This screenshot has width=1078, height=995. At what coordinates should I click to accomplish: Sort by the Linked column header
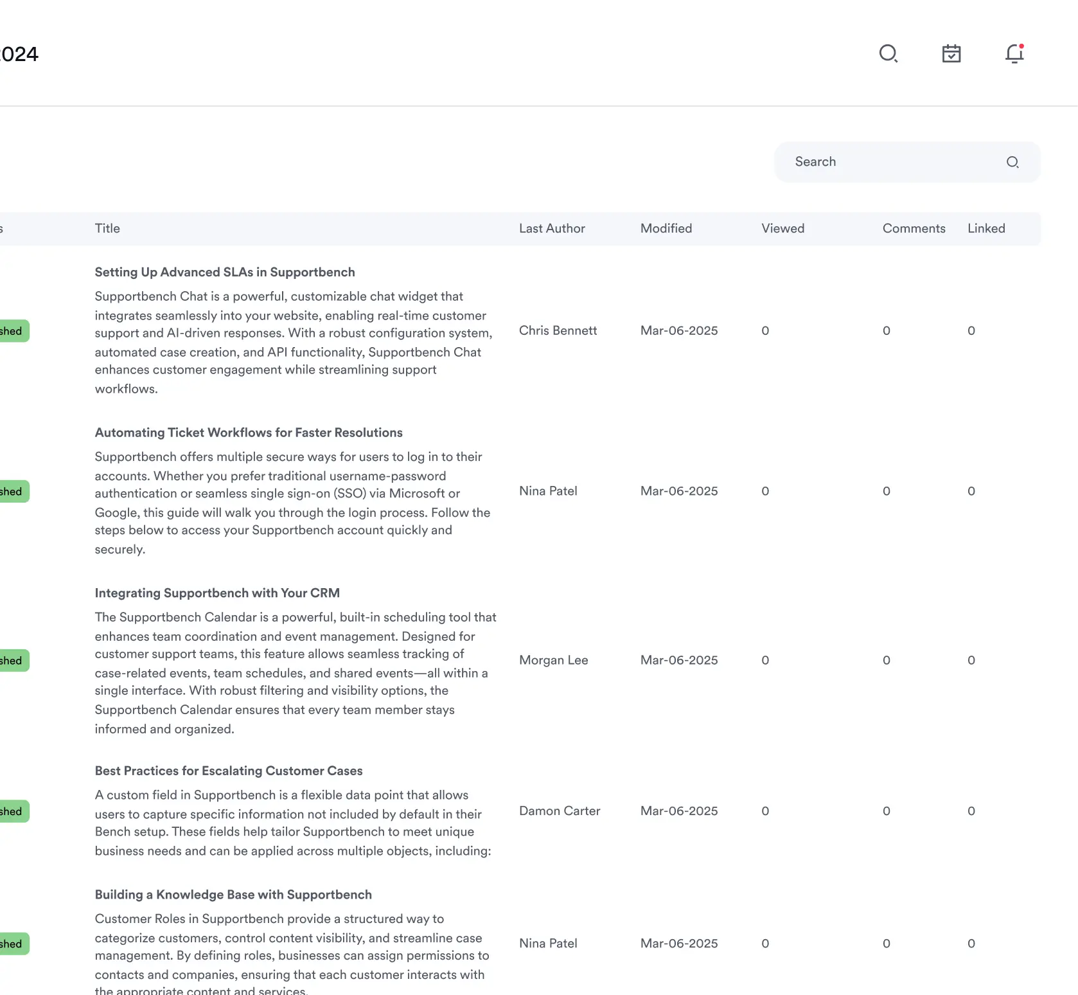986,228
